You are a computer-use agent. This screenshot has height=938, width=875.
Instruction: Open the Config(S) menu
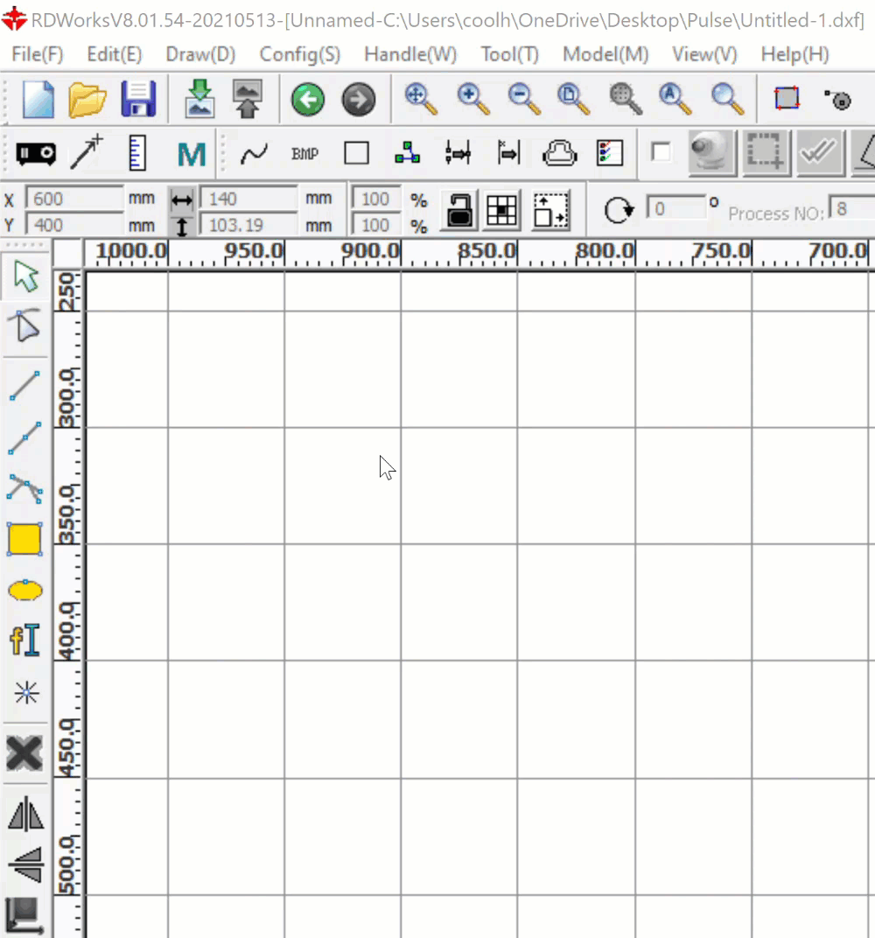299,54
